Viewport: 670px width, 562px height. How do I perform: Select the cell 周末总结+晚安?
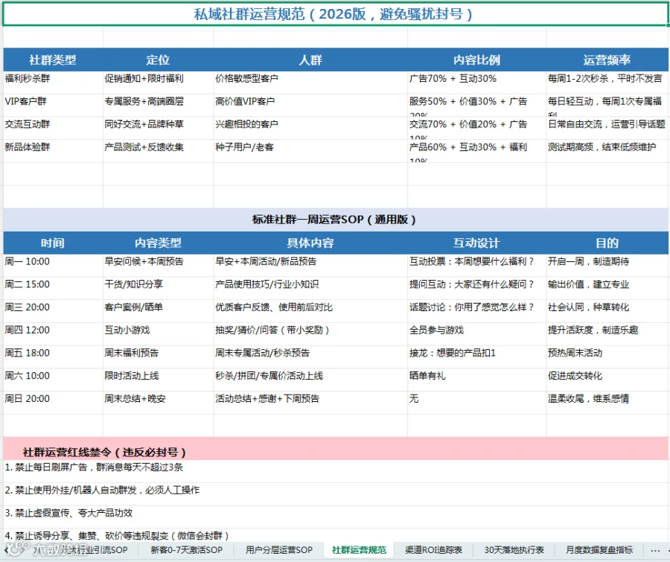[x=158, y=403]
